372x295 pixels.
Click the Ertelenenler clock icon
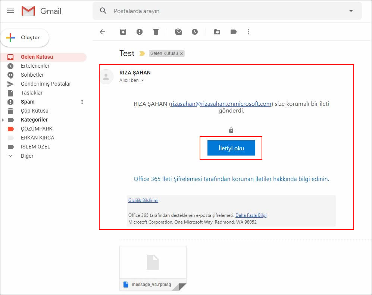click(10, 66)
